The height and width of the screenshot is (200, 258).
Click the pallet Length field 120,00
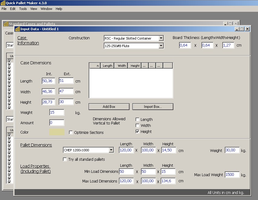click(x=126, y=150)
